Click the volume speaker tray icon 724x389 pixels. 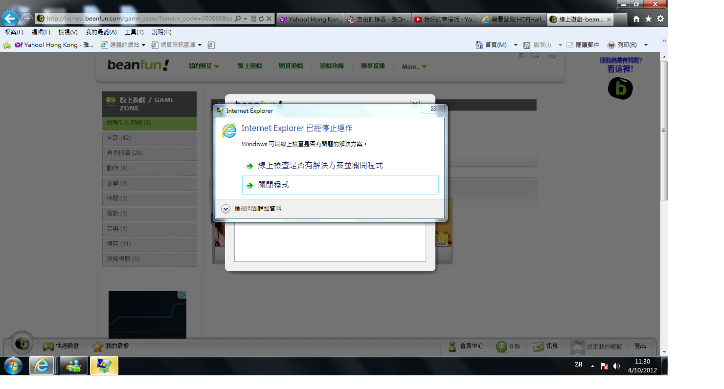(616, 366)
